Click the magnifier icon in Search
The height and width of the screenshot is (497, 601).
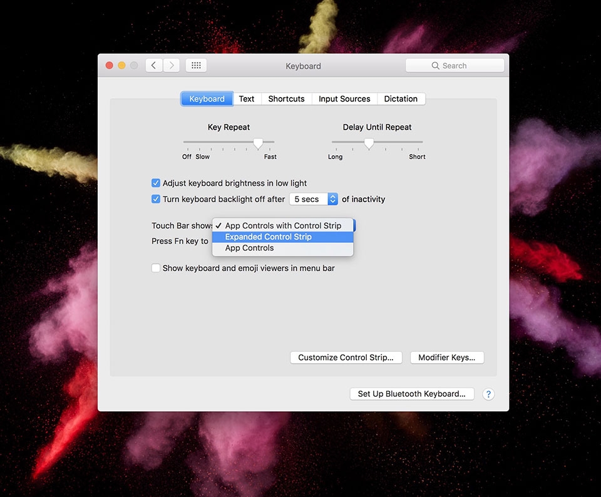click(436, 66)
